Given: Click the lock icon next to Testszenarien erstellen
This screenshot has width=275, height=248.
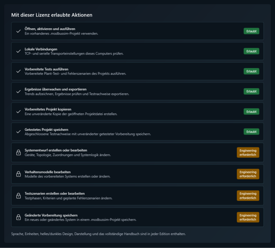Looking at the screenshot, I should [18, 195].
